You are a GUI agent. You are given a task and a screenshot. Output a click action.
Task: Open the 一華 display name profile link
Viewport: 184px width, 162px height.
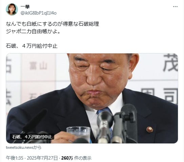25,7
